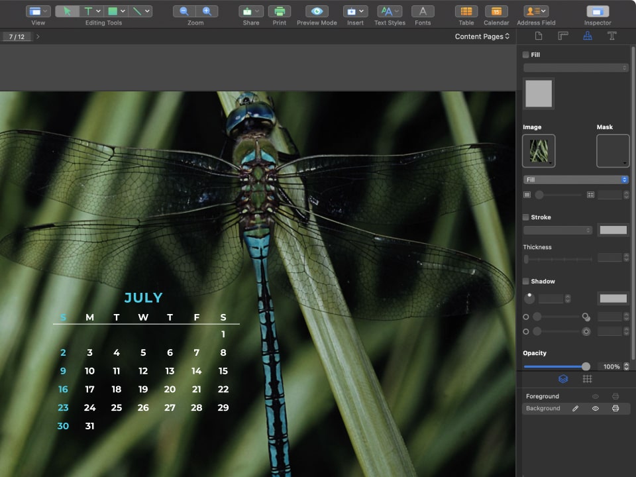The width and height of the screenshot is (636, 477).
Task: Click the Inspector toolbar button
Action: (598, 11)
